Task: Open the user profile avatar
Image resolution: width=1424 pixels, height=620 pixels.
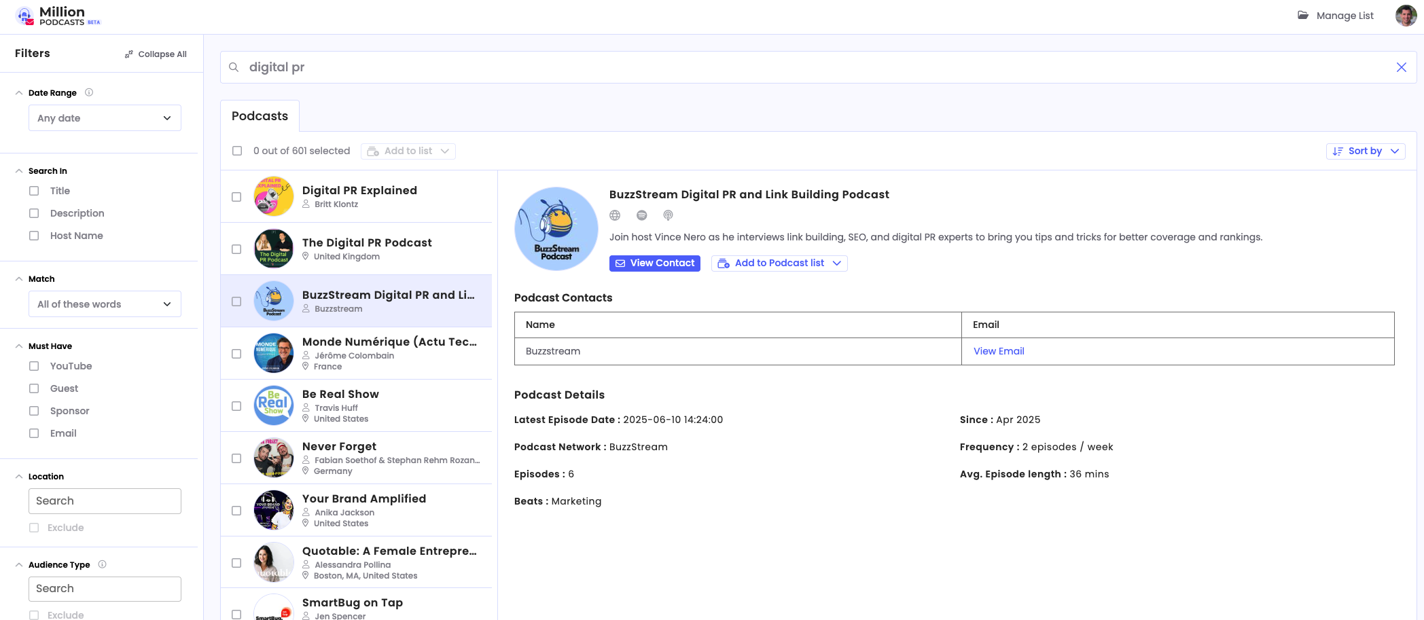Action: (1406, 16)
